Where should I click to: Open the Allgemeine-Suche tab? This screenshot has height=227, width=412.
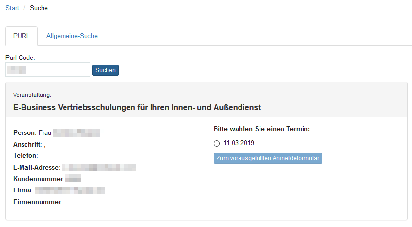[x=72, y=36]
